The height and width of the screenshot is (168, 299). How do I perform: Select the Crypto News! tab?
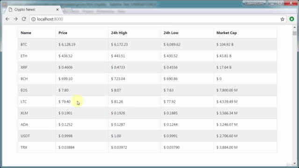point(33,9)
